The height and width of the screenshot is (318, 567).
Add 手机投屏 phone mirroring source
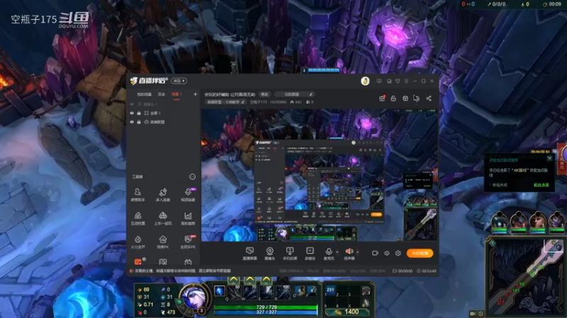(290, 254)
